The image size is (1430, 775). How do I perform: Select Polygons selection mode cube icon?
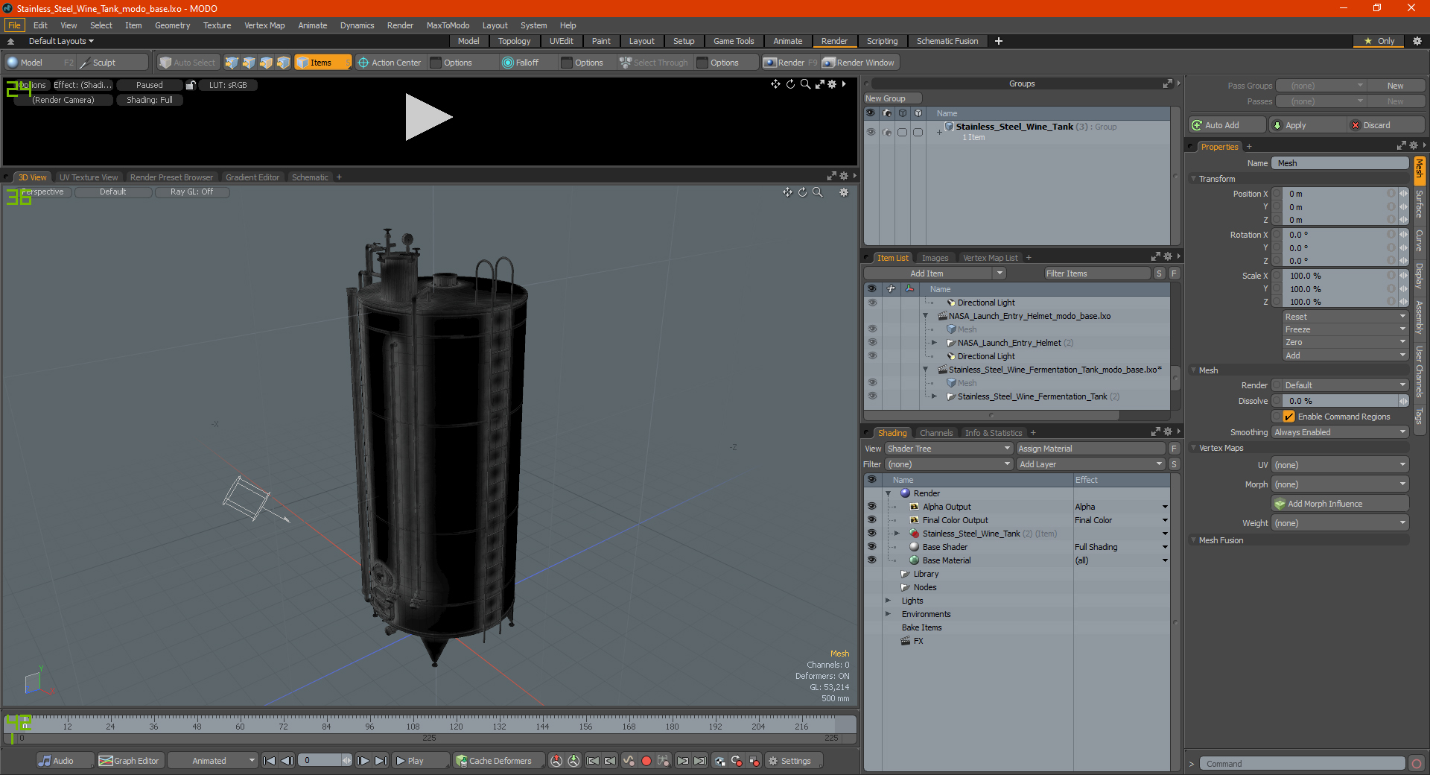[266, 63]
